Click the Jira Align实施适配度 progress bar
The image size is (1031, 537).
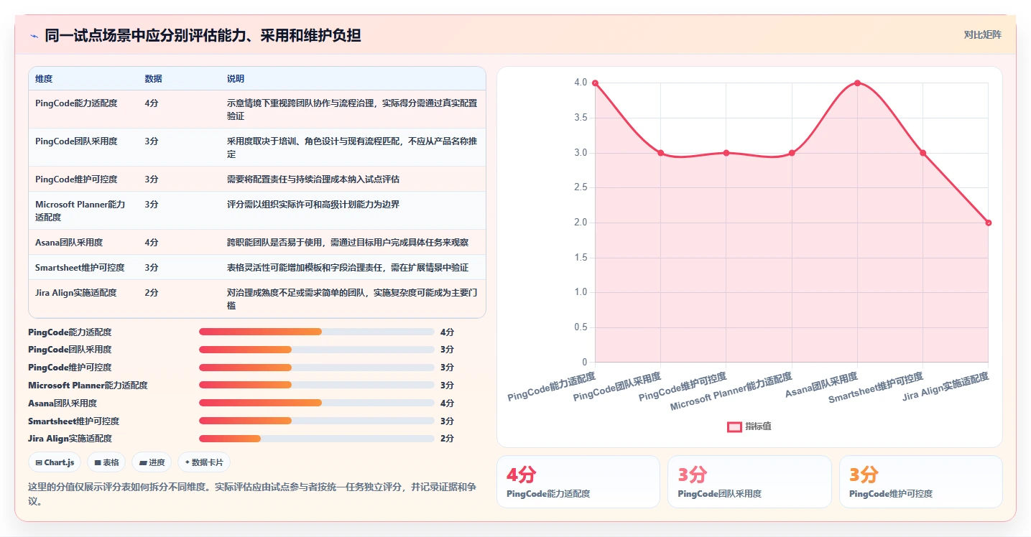316,439
